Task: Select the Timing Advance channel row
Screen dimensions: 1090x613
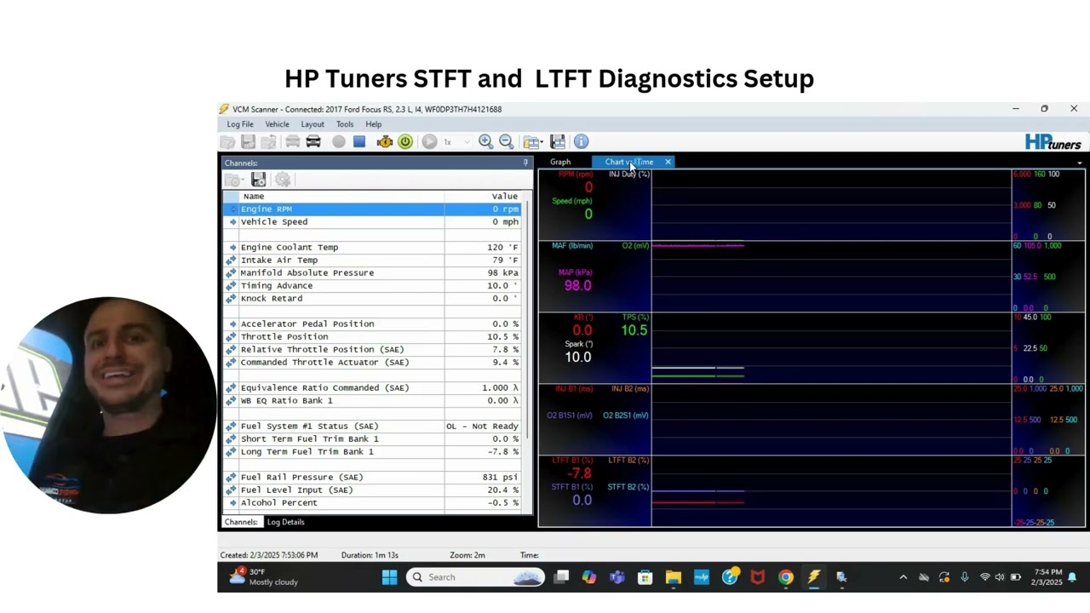Action: tap(373, 285)
